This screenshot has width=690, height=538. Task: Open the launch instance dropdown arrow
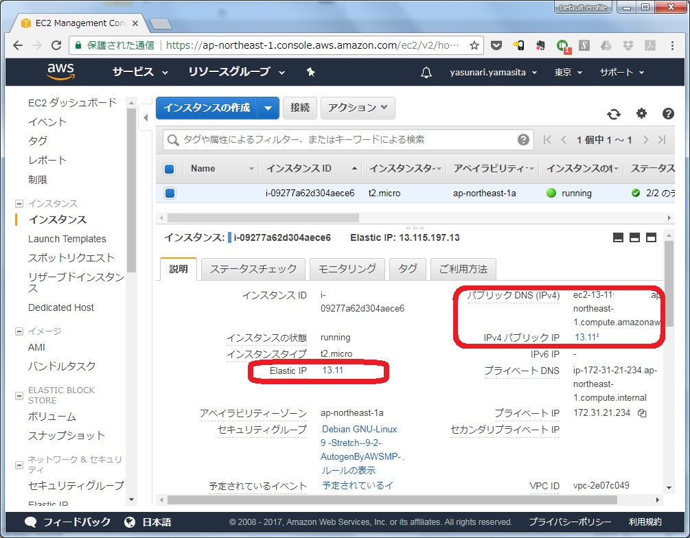[268, 108]
